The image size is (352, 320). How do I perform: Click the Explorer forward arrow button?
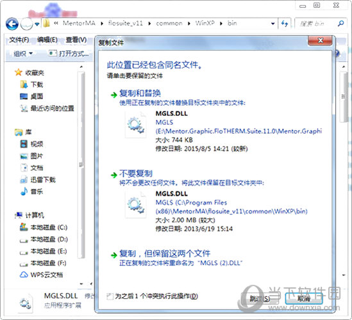26,24
